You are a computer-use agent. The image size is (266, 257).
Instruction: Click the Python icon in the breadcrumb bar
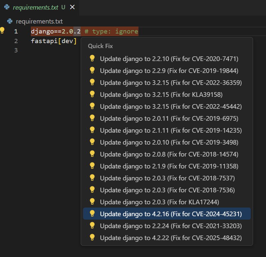(10, 21)
